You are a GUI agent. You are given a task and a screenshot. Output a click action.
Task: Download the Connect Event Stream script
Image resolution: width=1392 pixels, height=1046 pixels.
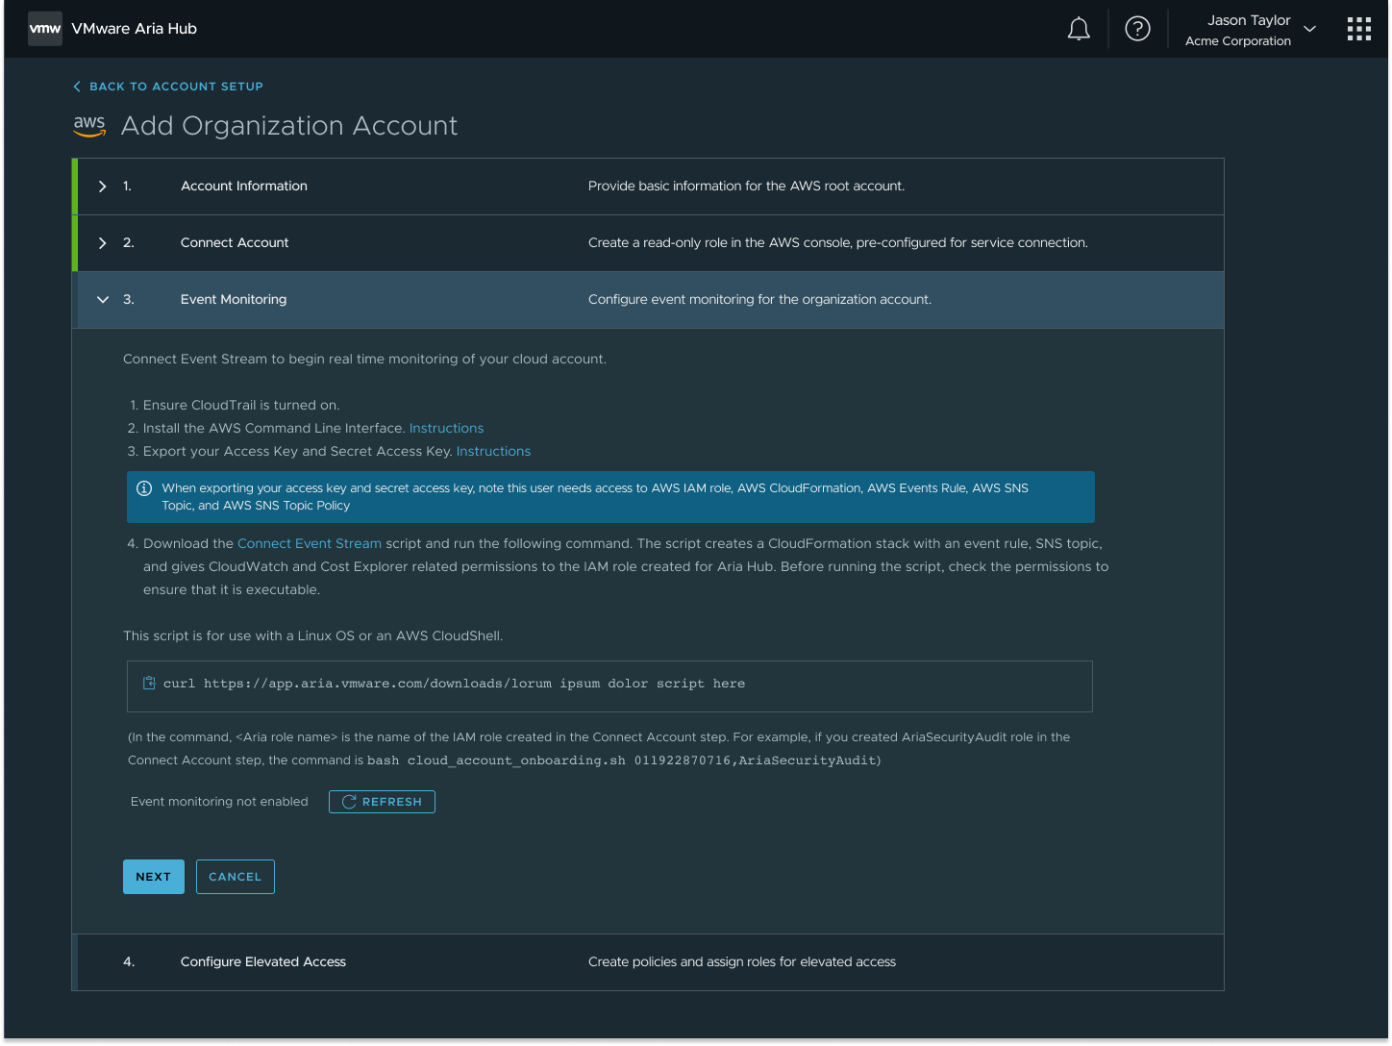310,543
